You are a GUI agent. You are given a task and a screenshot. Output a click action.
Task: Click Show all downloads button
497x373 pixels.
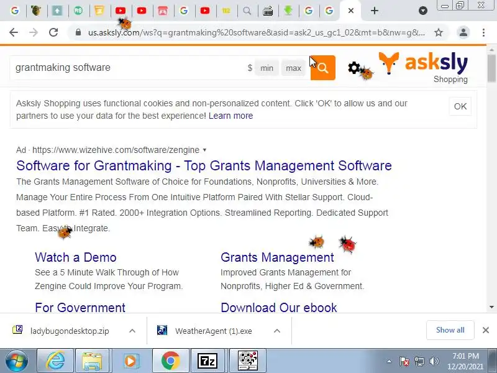coord(450,330)
